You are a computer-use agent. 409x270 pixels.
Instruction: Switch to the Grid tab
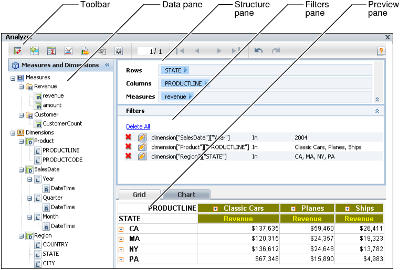click(139, 195)
